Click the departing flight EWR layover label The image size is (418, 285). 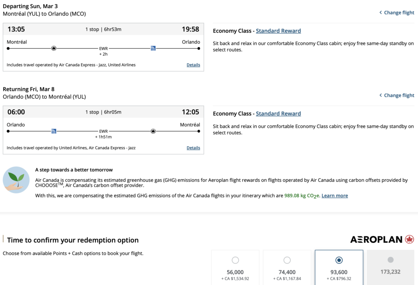click(x=103, y=49)
